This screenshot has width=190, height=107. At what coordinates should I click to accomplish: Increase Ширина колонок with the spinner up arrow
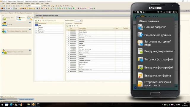(82, 20)
